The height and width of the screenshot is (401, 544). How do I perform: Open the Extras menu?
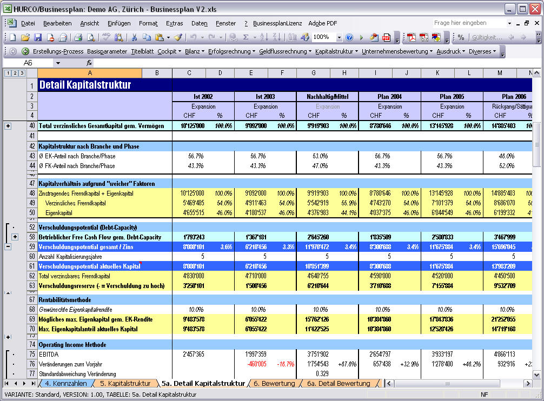click(174, 23)
